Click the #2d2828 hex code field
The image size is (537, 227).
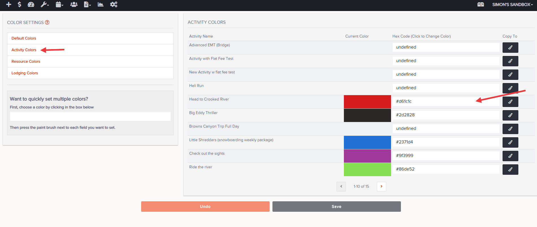446,115
